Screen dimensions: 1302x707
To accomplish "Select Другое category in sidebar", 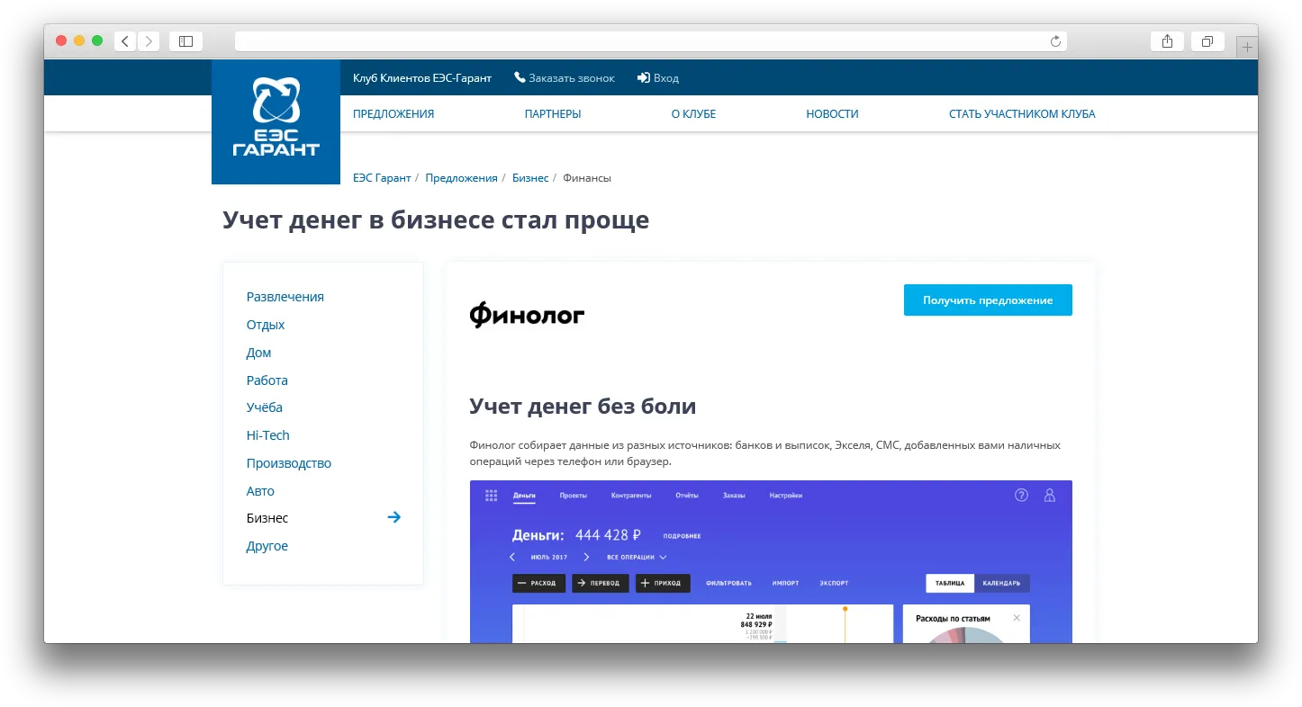I will coord(267,546).
